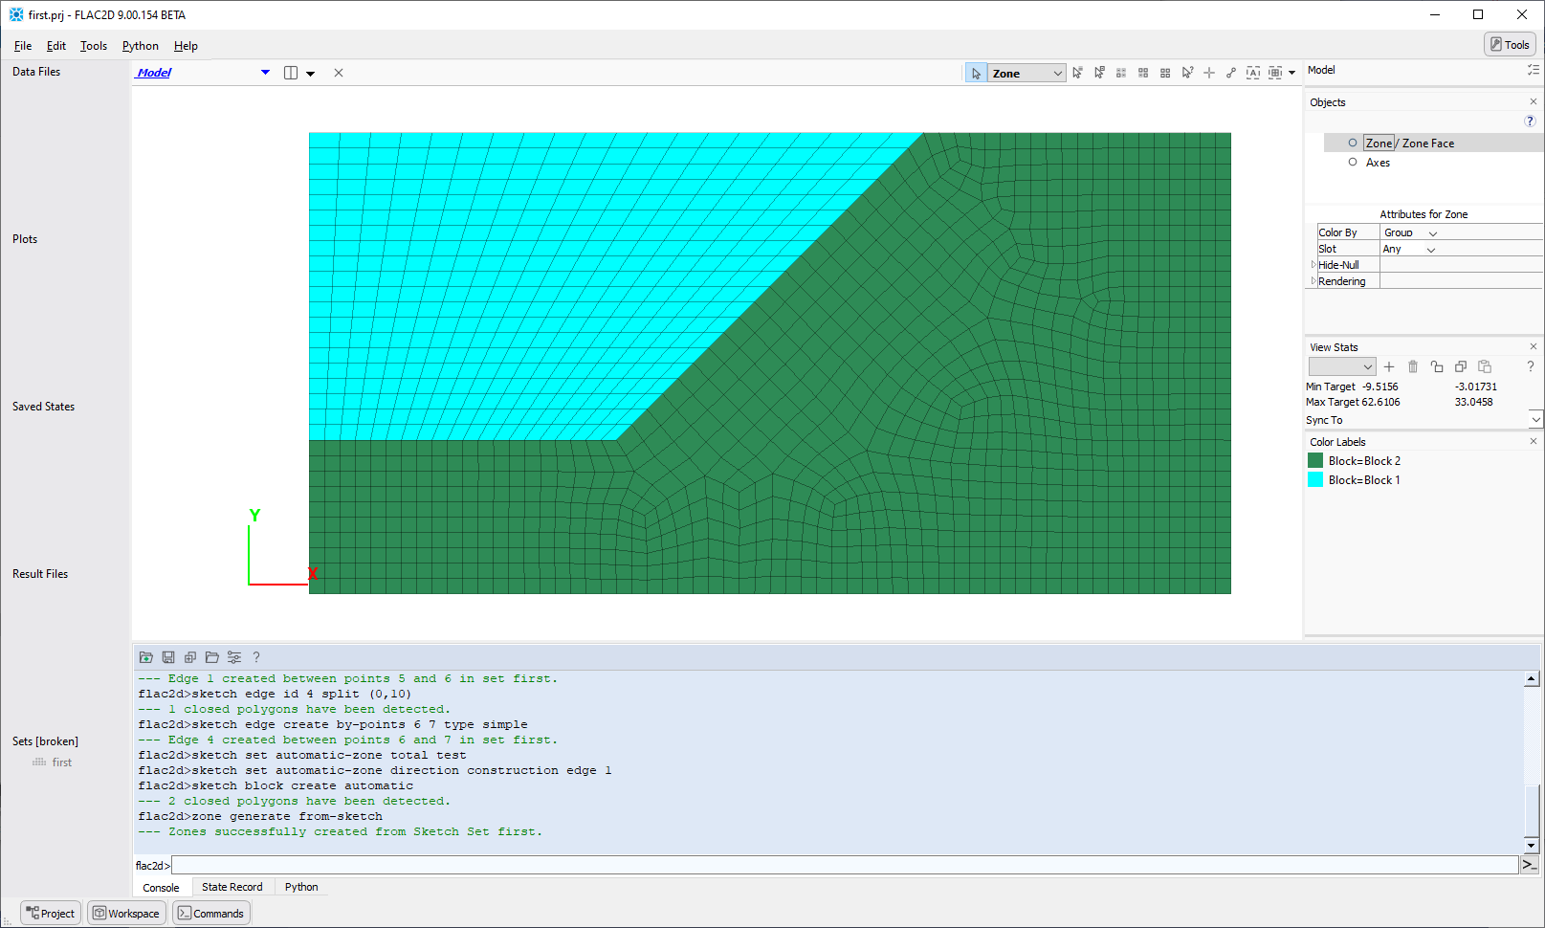Toggle visibility of the Axes object
Image resolution: width=1545 pixels, height=928 pixels.
(1353, 162)
